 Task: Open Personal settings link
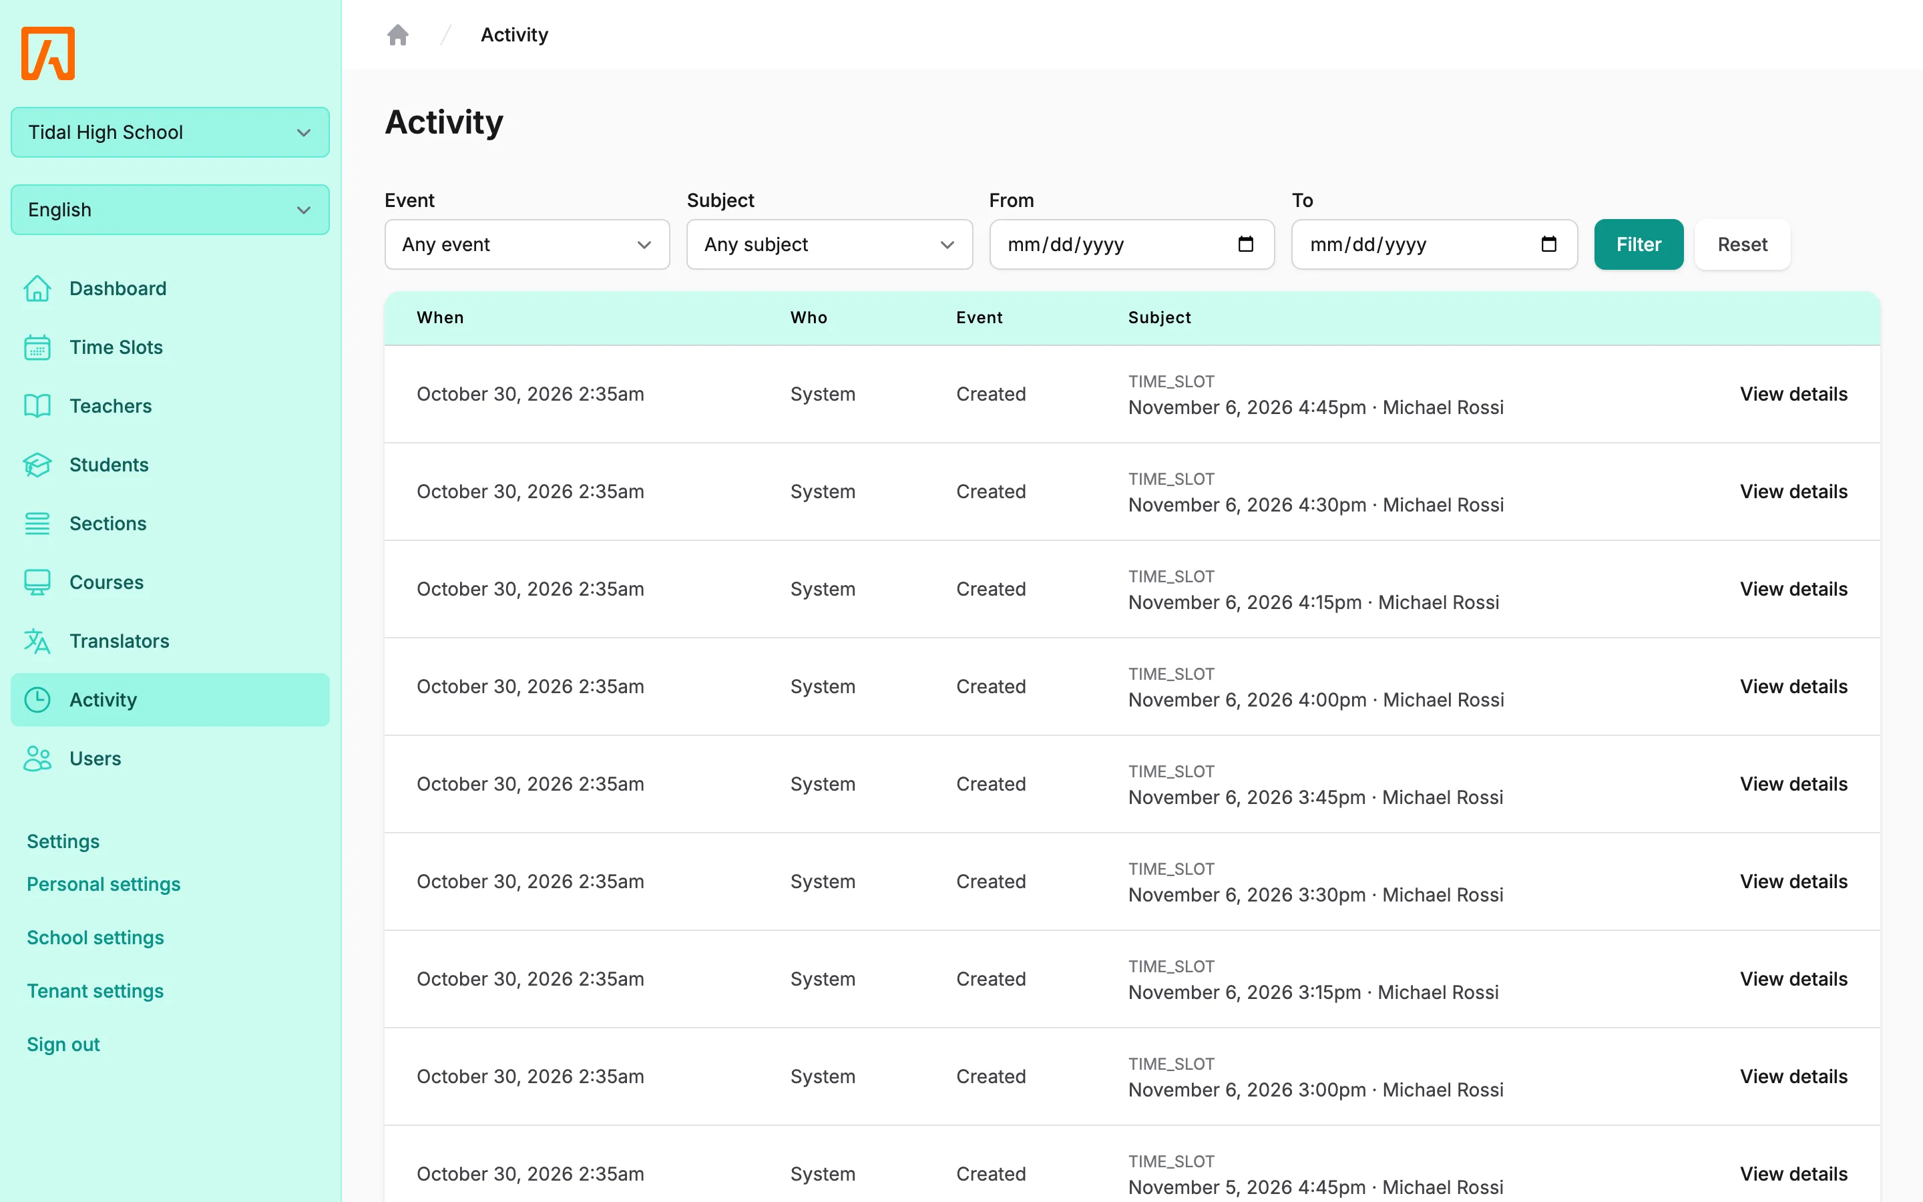point(103,884)
